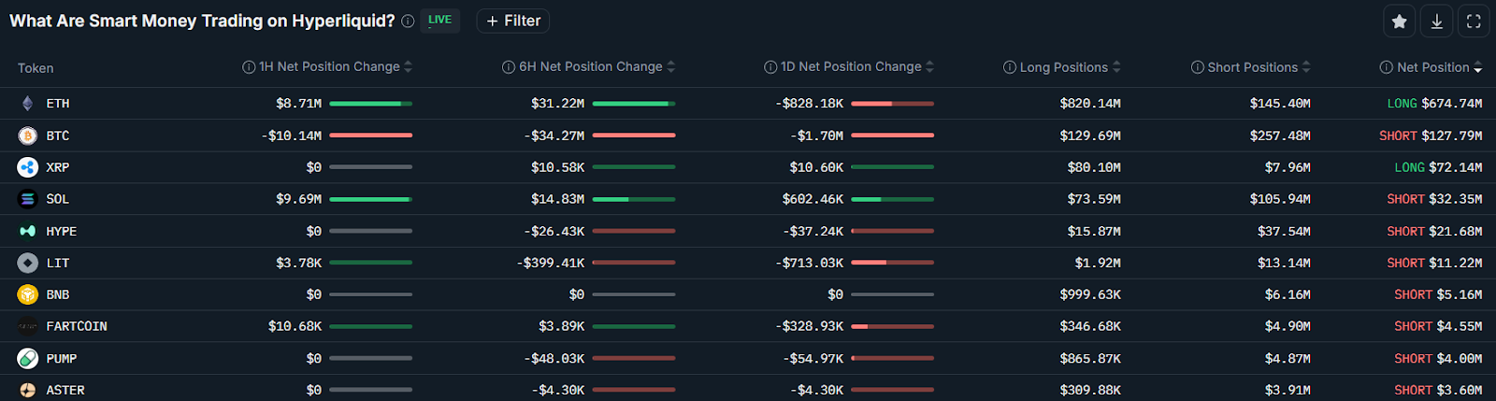
Task: Click the ETH token icon
Action: 28,104
